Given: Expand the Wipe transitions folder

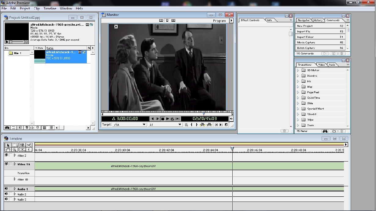Looking at the screenshot, I should (x=298, y=120).
